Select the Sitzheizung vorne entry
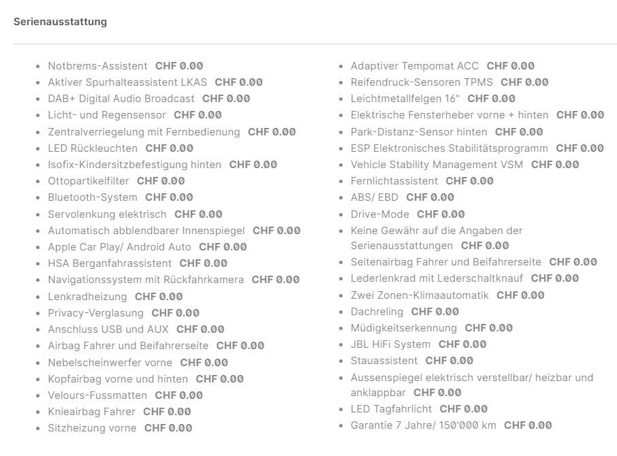 (x=92, y=428)
